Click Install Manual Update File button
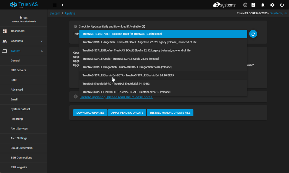289x173 pixels. (x=170, y=113)
